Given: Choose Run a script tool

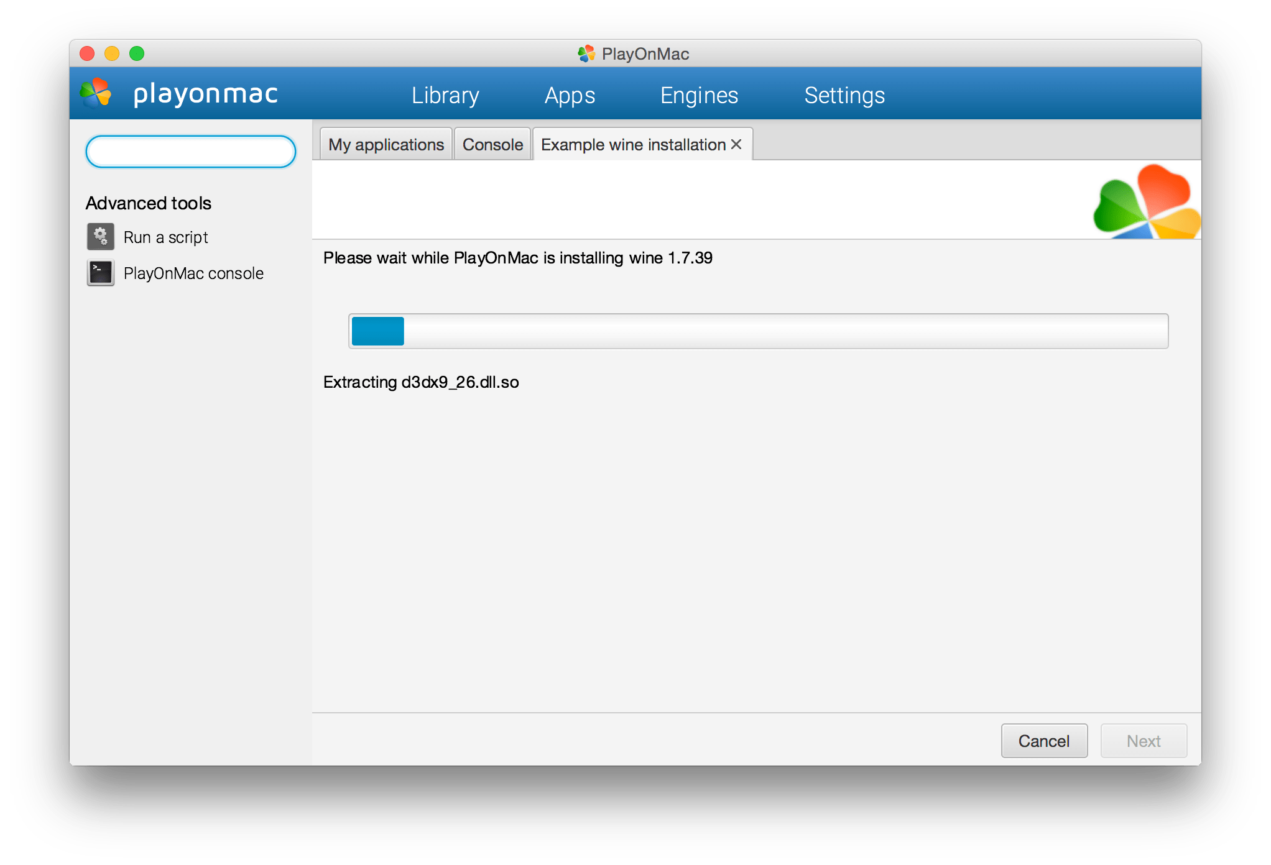Looking at the screenshot, I should [165, 237].
